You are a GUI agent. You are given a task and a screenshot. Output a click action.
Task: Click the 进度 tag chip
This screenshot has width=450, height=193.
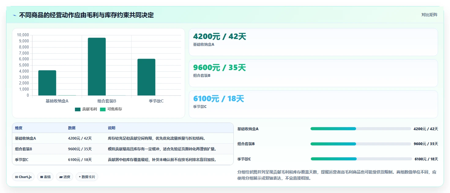(x=65, y=177)
